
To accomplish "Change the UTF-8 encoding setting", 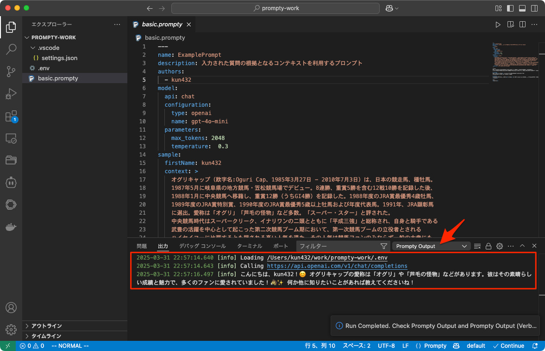I will coord(386,346).
